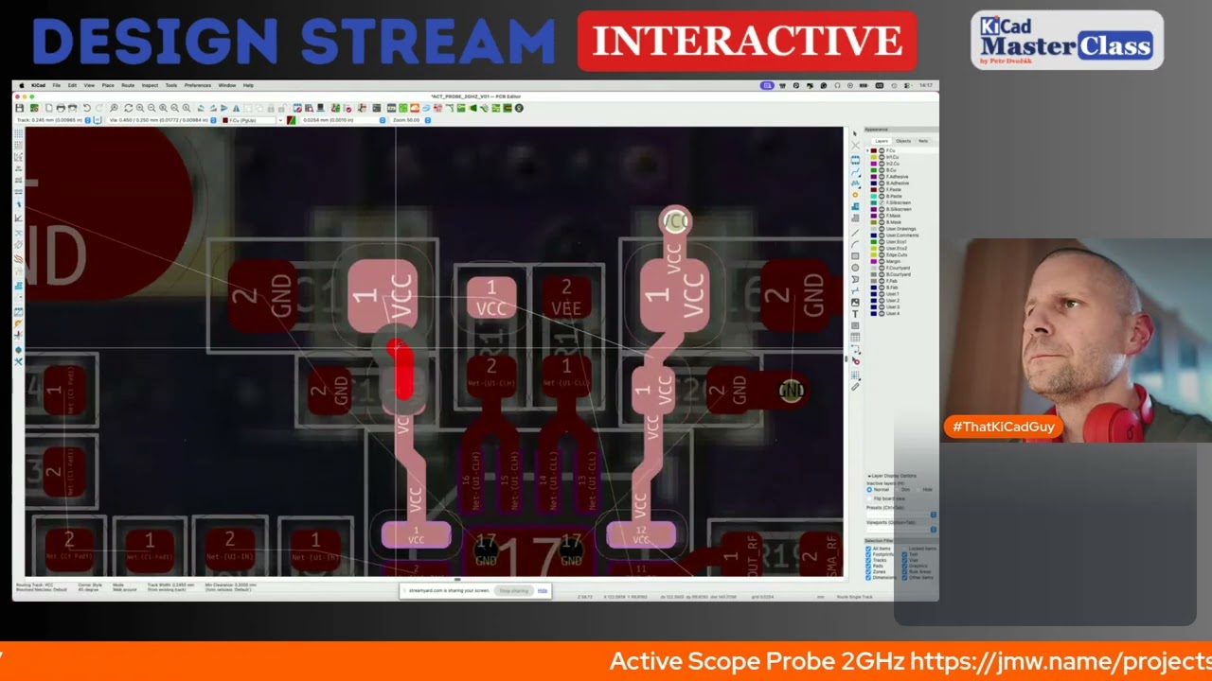Open the Inspect menu

click(150, 85)
